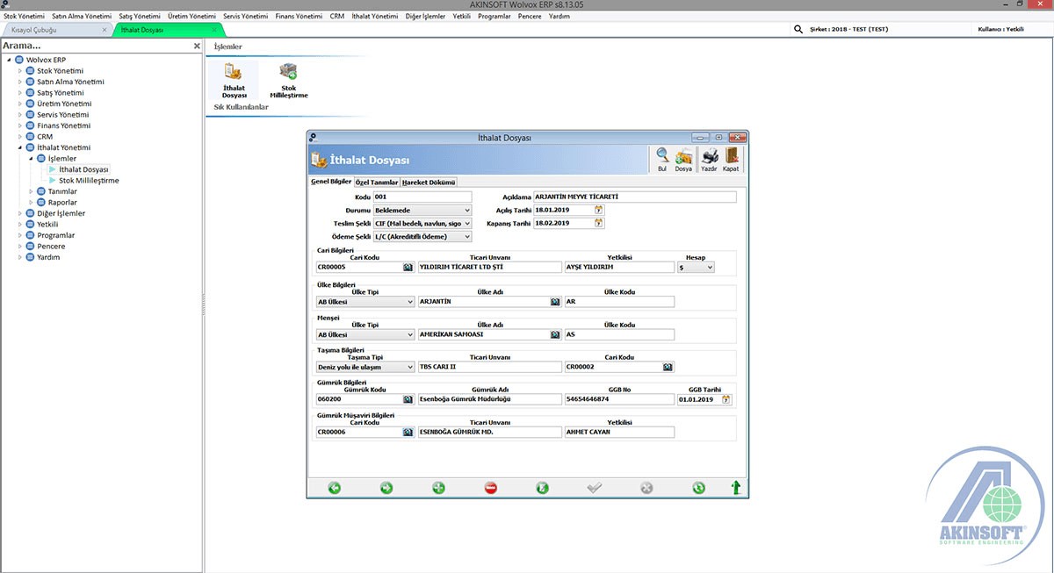Open the Durumu dropdown
The image size is (1054, 573).
coord(466,211)
